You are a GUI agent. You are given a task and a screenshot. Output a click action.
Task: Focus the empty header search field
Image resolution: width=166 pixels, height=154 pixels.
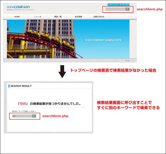tap(115, 9)
